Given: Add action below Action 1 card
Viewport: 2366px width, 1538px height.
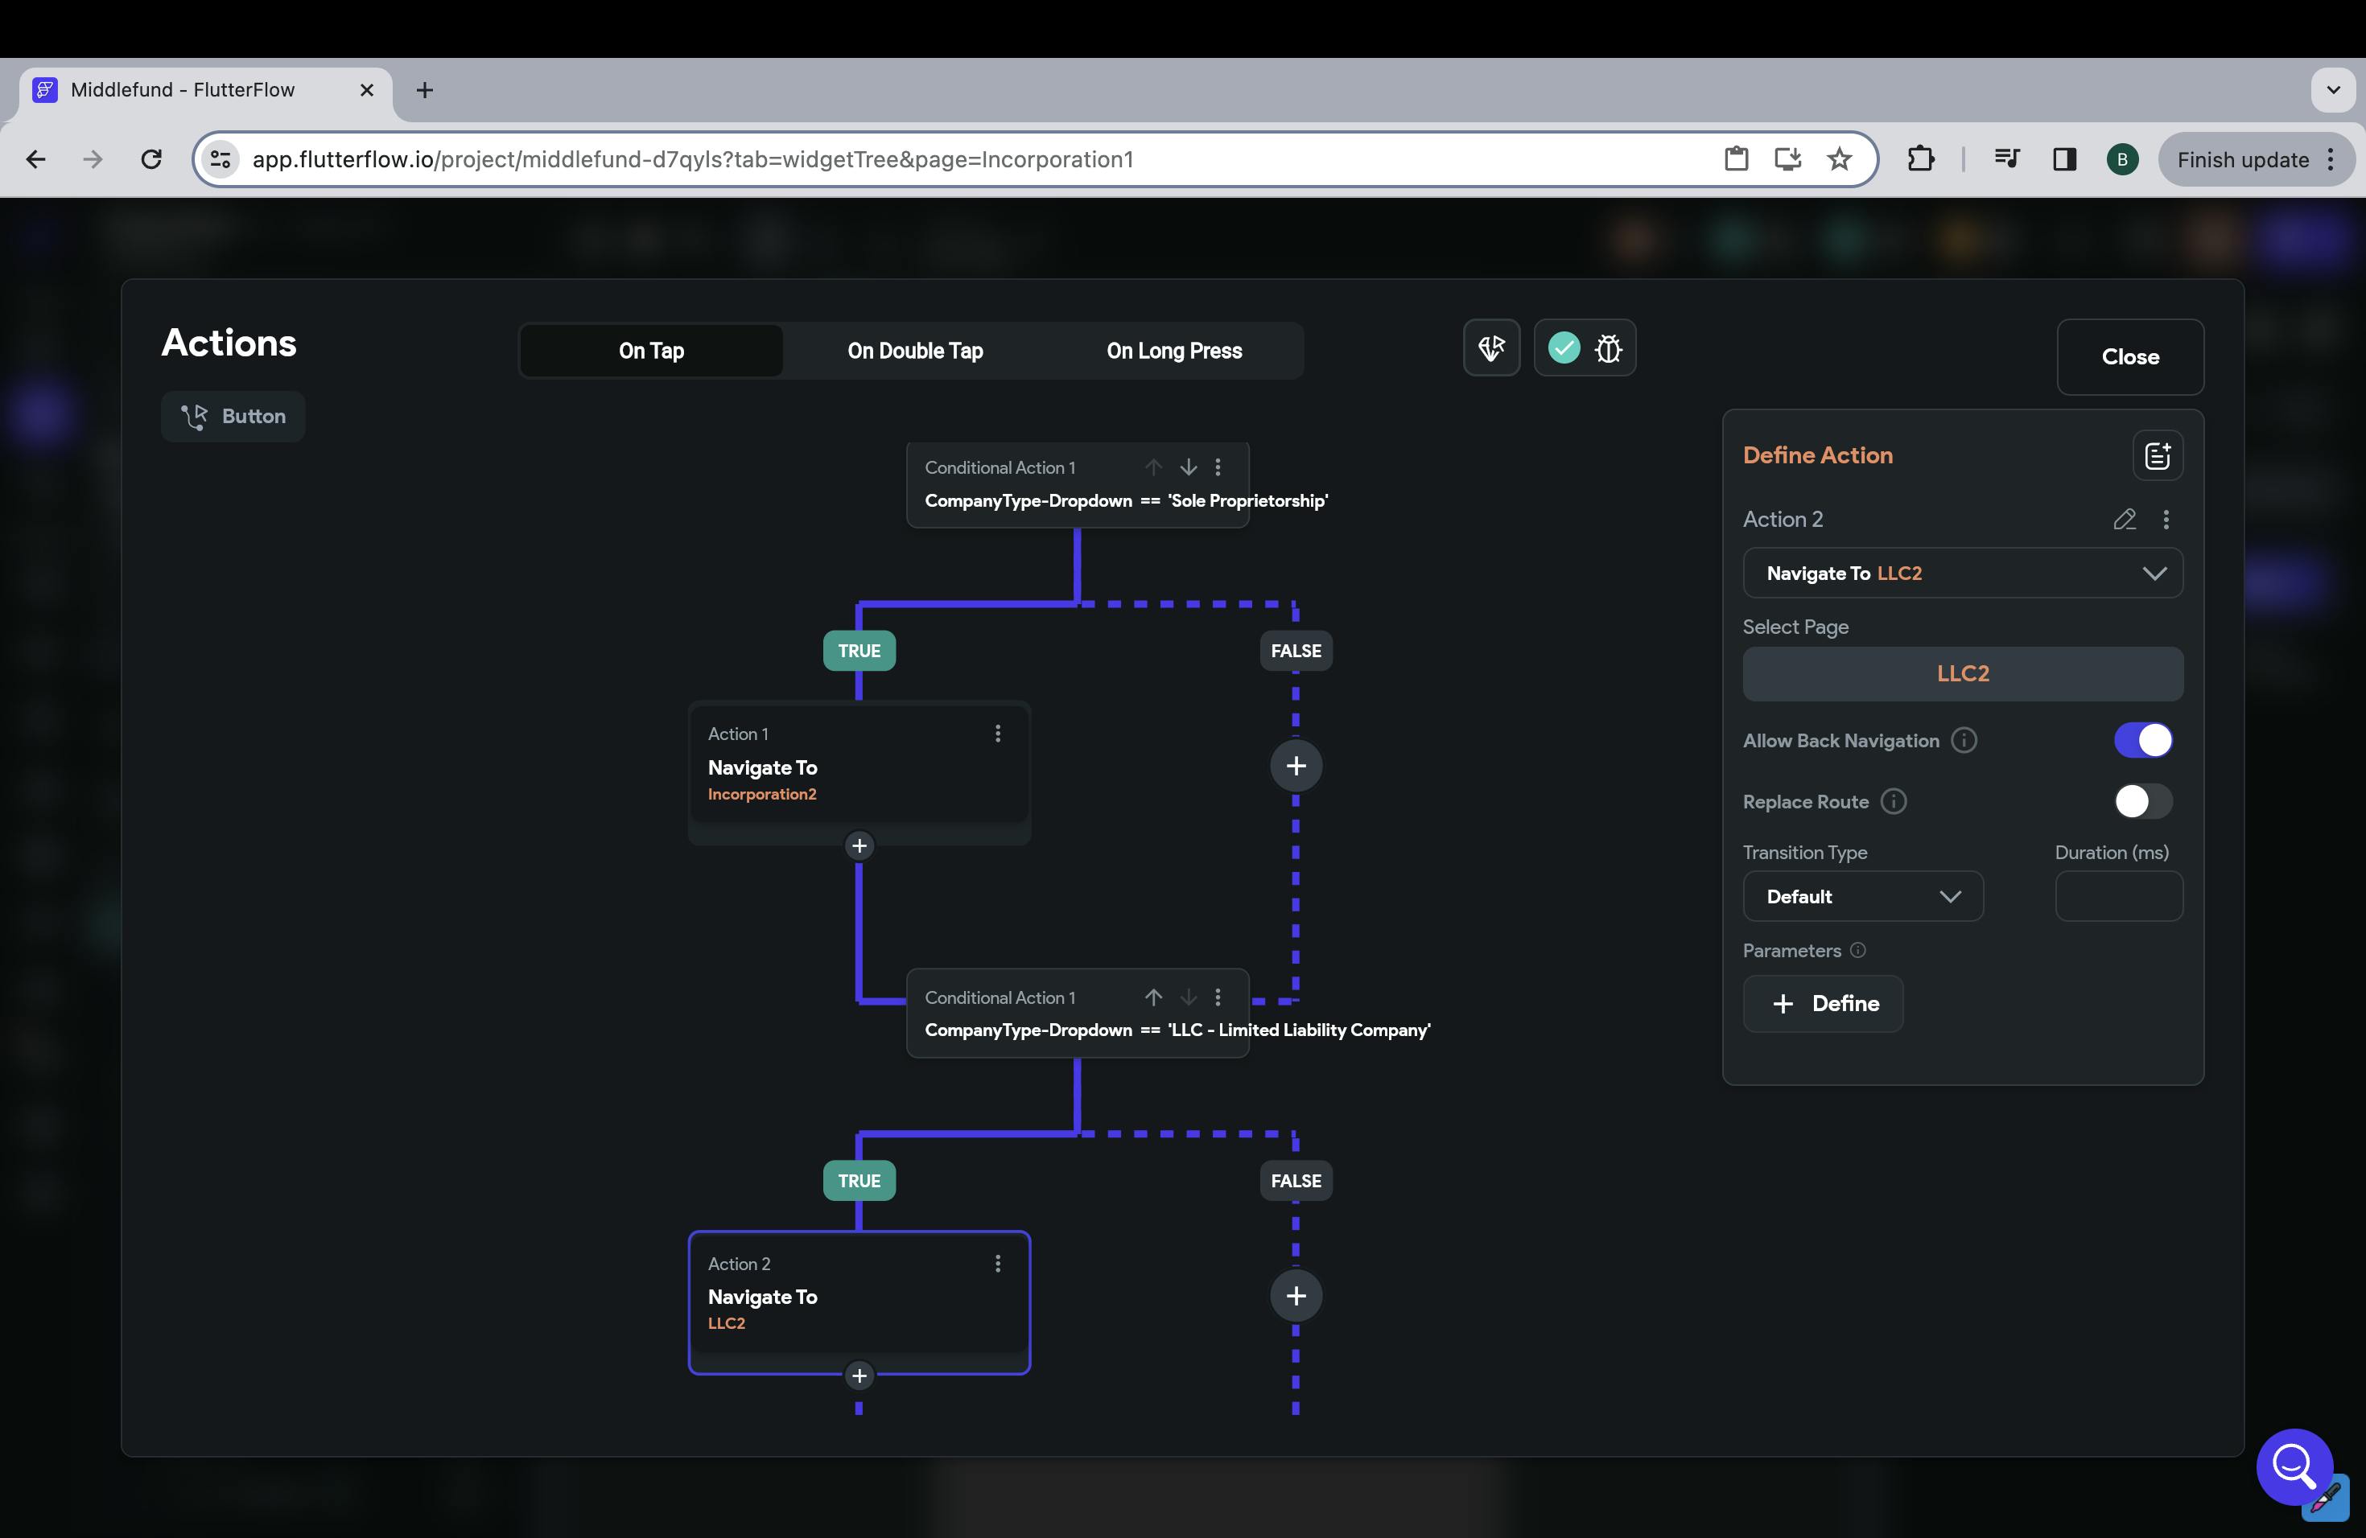Looking at the screenshot, I should pos(859,845).
